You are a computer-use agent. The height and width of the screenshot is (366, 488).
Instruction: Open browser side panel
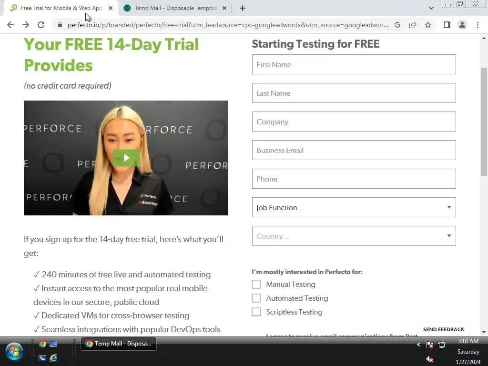coord(447,25)
